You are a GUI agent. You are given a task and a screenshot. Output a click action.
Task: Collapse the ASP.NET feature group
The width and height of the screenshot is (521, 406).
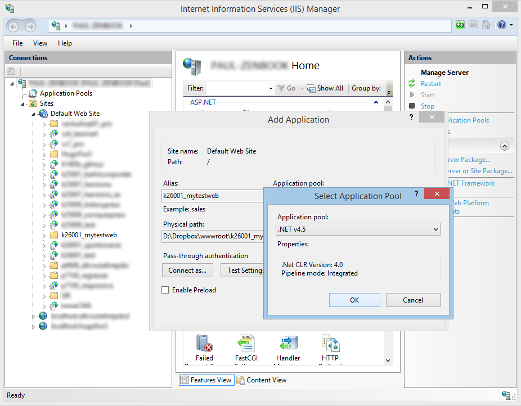[376, 102]
